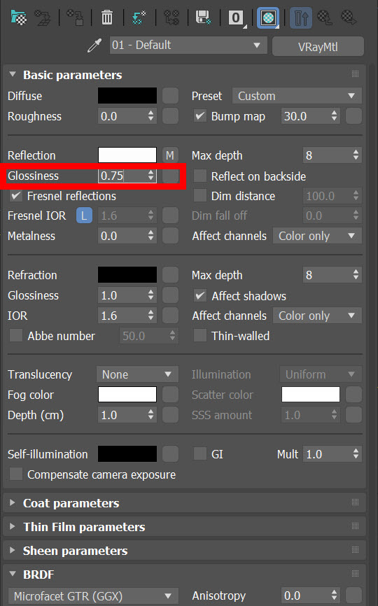Viewport: 378px width, 606px height.
Task: Open the Self-illumination color swatch
Action: (x=127, y=454)
